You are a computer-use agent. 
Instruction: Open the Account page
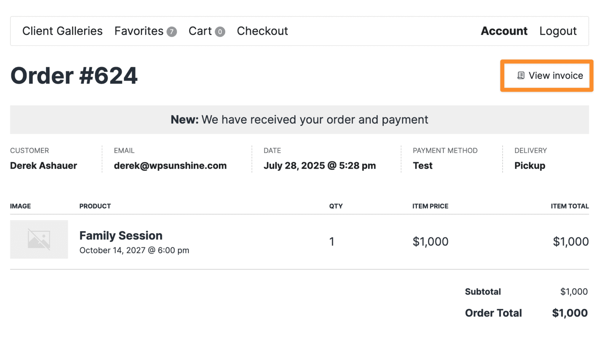(504, 31)
